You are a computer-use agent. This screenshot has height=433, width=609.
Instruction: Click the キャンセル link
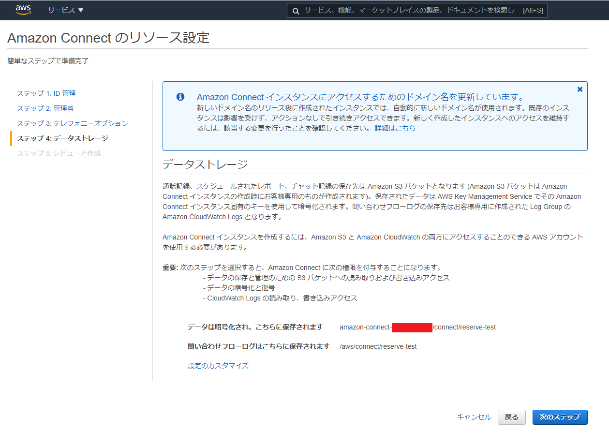point(474,417)
